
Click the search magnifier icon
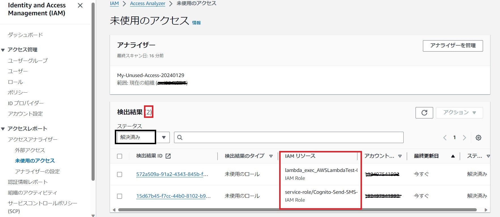point(180,137)
